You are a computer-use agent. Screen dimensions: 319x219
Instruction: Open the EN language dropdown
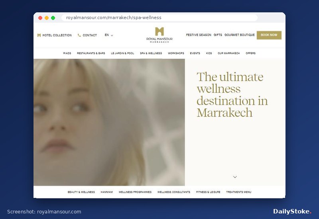109,35
